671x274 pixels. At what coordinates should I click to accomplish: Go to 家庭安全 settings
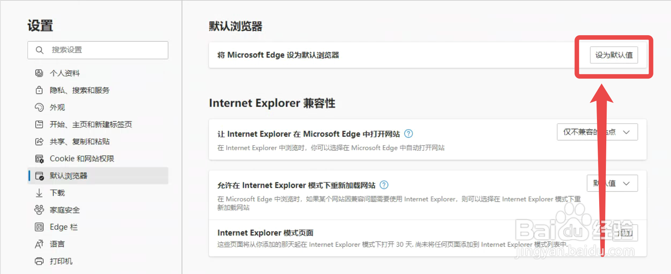(98, 210)
